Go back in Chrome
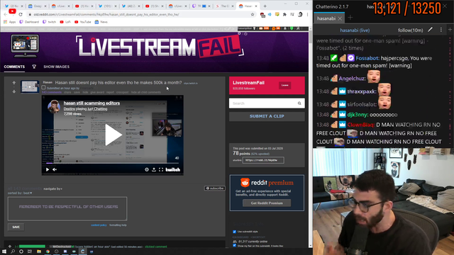Viewport: 454px width, 255px height. (6, 14)
